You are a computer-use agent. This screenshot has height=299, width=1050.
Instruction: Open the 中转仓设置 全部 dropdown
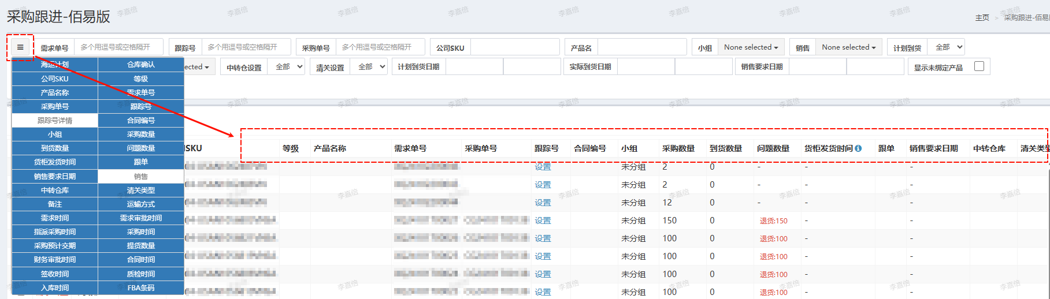tap(286, 67)
